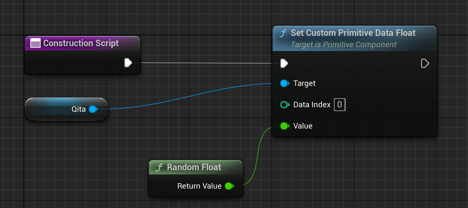Click the function icon on Set Custom Primitive Data Float

[x=283, y=33]
